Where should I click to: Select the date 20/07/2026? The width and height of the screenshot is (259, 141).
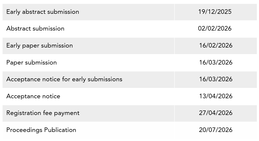tap(216, 130)
